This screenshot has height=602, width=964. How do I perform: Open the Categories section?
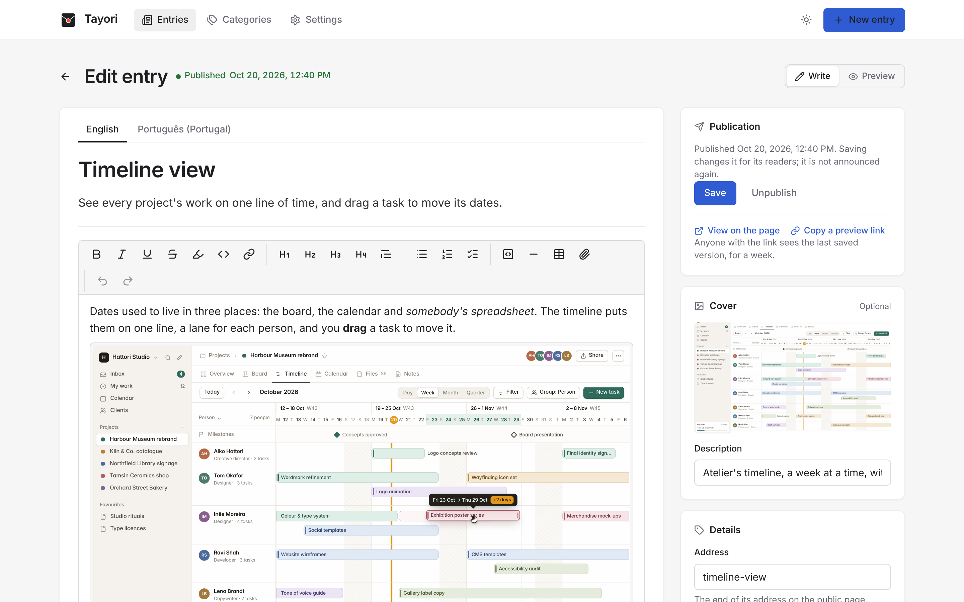pyautogui.click(x=239, y=20)
